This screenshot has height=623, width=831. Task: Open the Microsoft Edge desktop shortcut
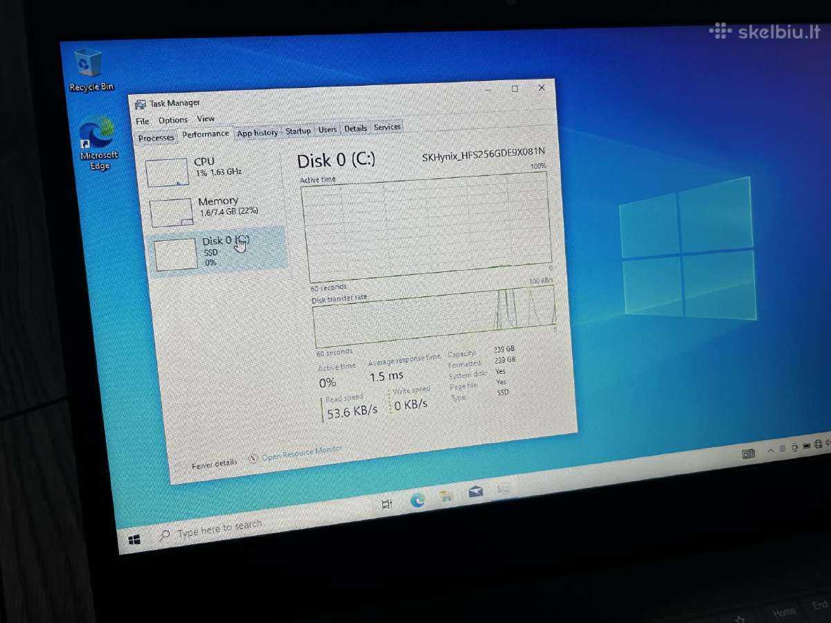coord(98,144)
